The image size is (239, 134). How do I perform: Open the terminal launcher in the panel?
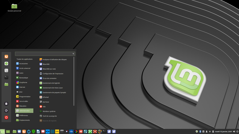pyautogui.click(x=104, y=132)
